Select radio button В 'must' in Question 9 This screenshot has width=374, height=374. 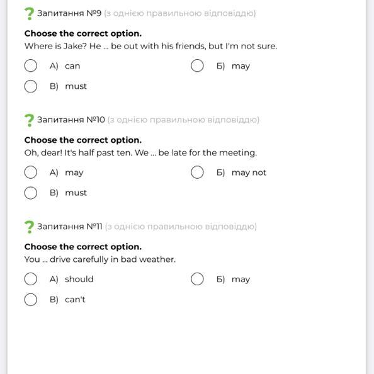tap(30, 86)
